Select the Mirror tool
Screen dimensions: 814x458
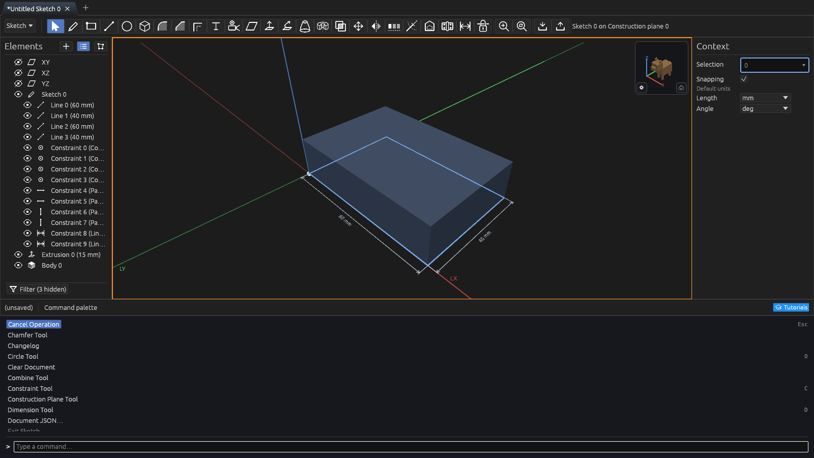376,26
